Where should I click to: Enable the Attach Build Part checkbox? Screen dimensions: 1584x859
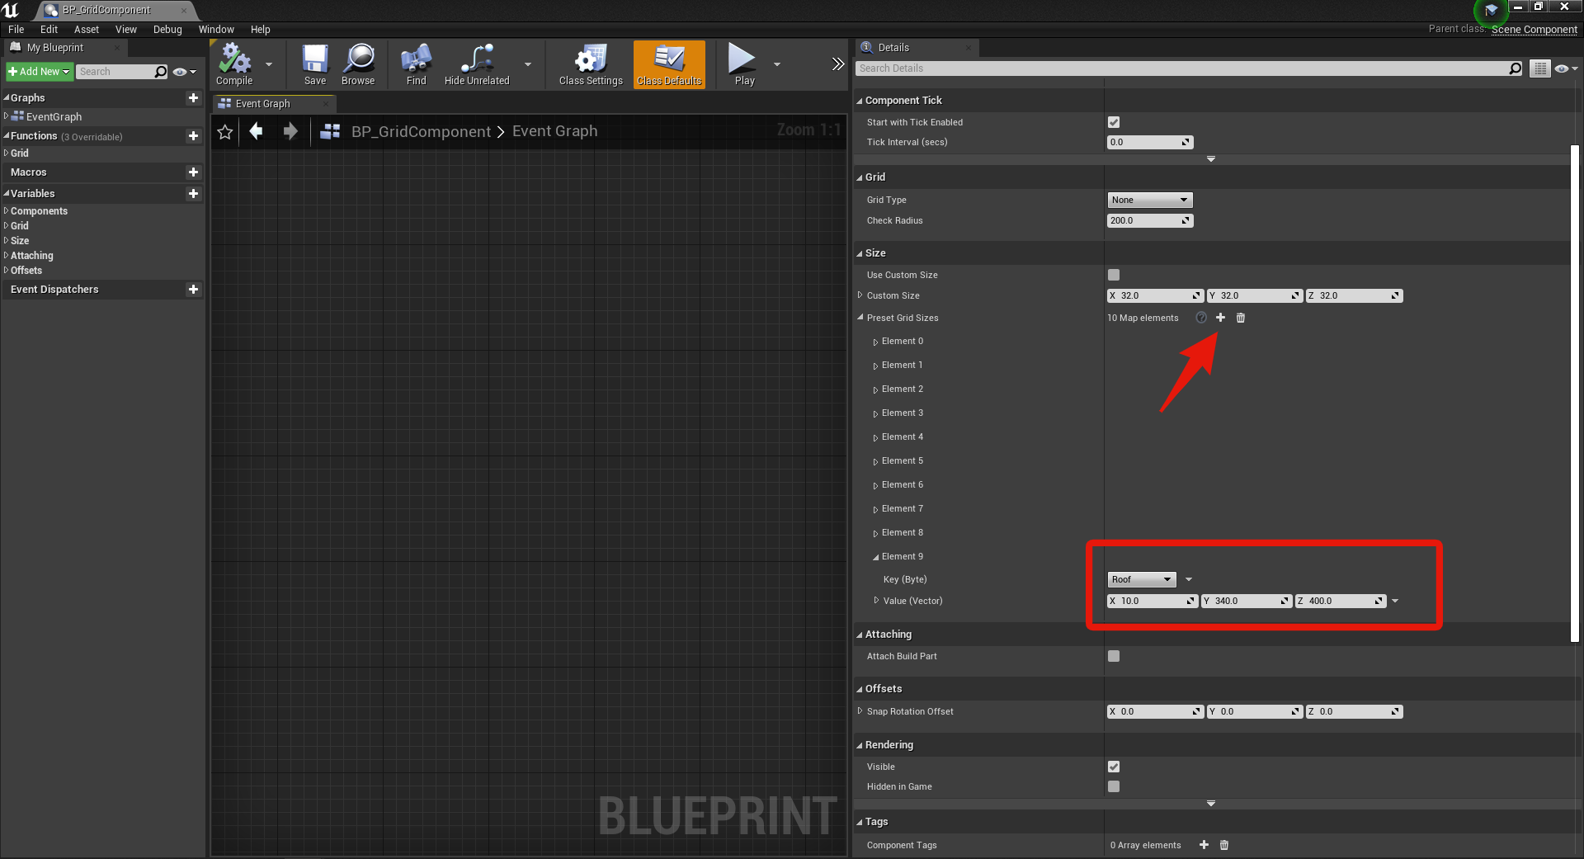point(1114,656)
